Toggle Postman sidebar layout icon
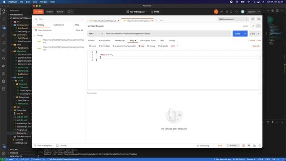Screen dimensions: 286x161 coord(244,146)
